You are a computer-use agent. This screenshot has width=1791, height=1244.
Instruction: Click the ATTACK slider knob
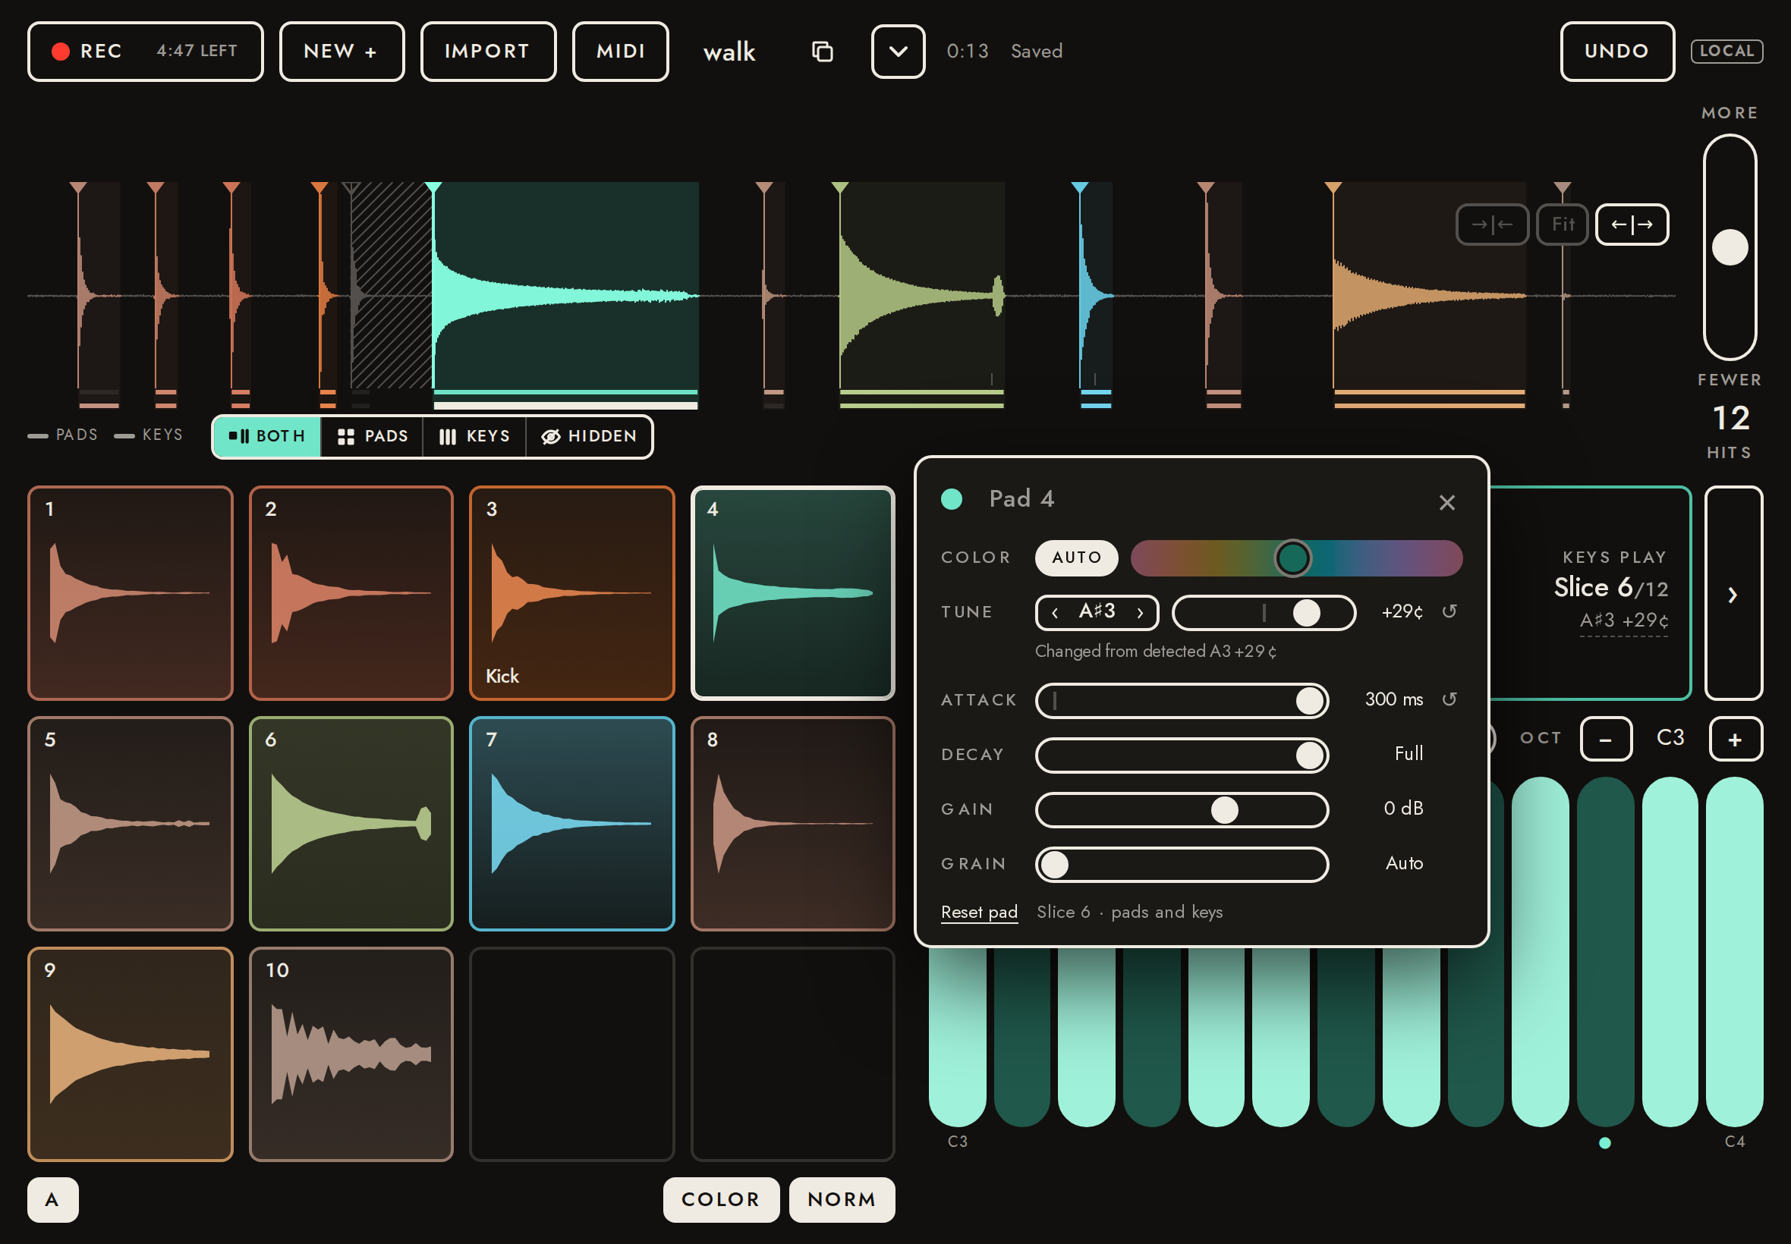click(1309, 701)
